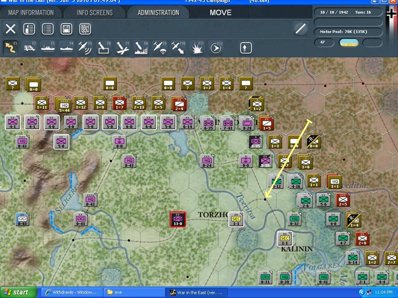Click the MOVE mode label
Viewport: 398px width, 298px height.
[220, 13]
